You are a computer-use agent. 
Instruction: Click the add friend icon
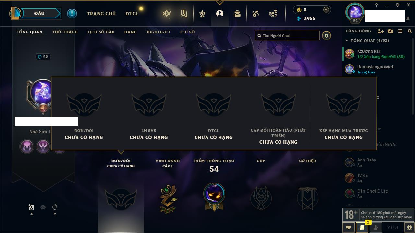[x=381, y=31]
